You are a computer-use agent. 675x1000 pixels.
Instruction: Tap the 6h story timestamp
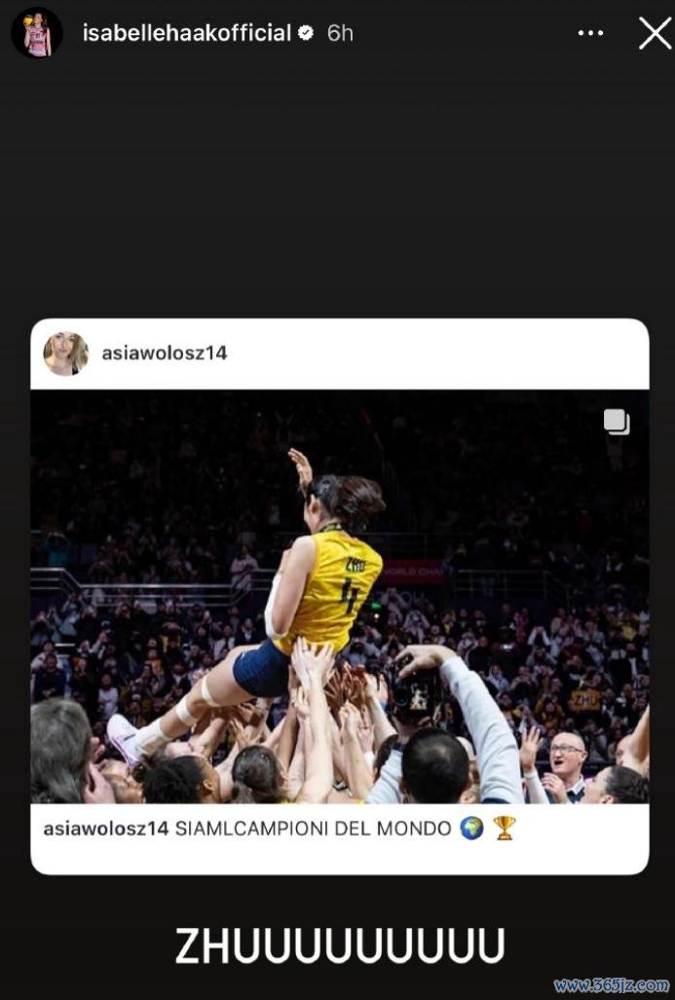point(339,33)
